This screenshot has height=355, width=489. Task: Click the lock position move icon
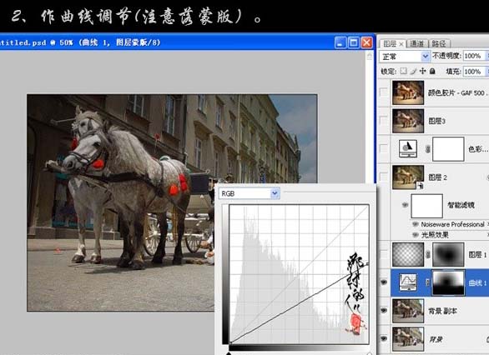tap(422, 71)
